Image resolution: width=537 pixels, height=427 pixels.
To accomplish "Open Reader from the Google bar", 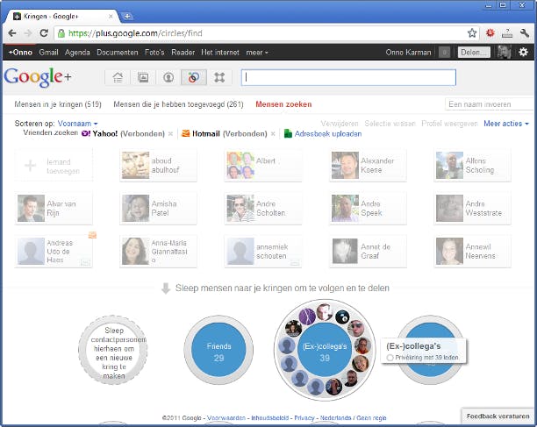I will (x=183, y=53).
